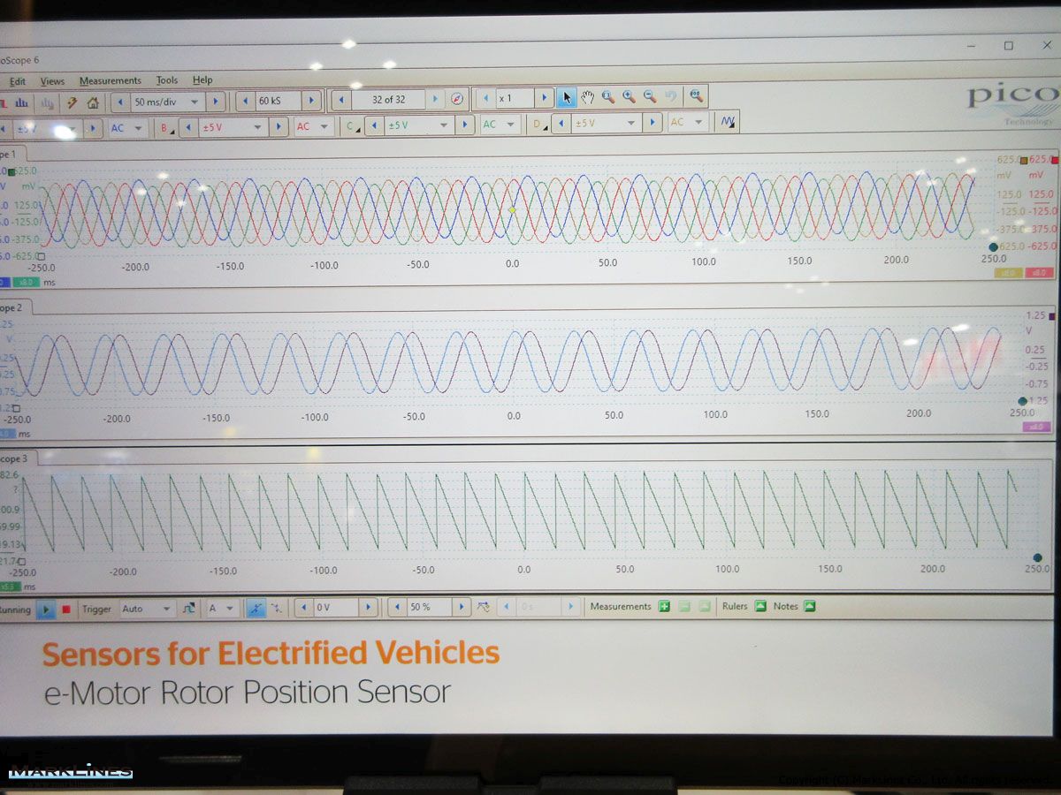Select the normal selection pointer tool
The height and width of the screenshot is (795, 1061).
[x=567, y=97]
